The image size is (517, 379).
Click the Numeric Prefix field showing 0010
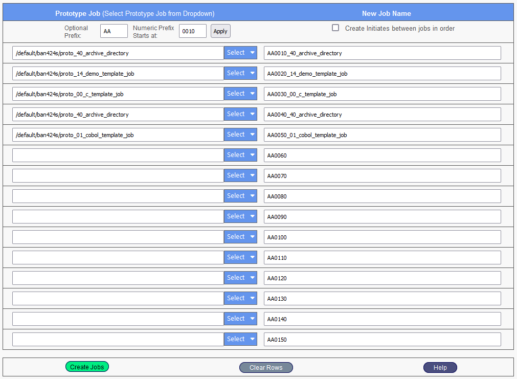[192, 31]
